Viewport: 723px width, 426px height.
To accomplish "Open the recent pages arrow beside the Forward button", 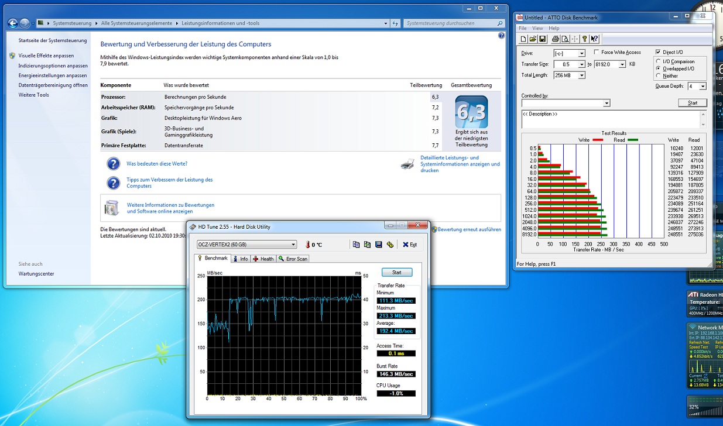I will click(33, 23).
